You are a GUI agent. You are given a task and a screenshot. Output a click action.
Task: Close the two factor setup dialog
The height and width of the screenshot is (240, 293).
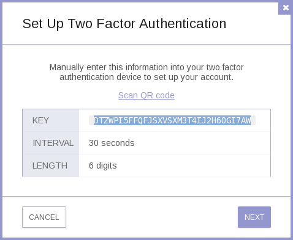(x=286, y=8)
